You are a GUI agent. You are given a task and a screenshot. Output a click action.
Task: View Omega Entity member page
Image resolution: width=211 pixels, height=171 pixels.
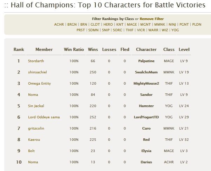tap(39, 84)
